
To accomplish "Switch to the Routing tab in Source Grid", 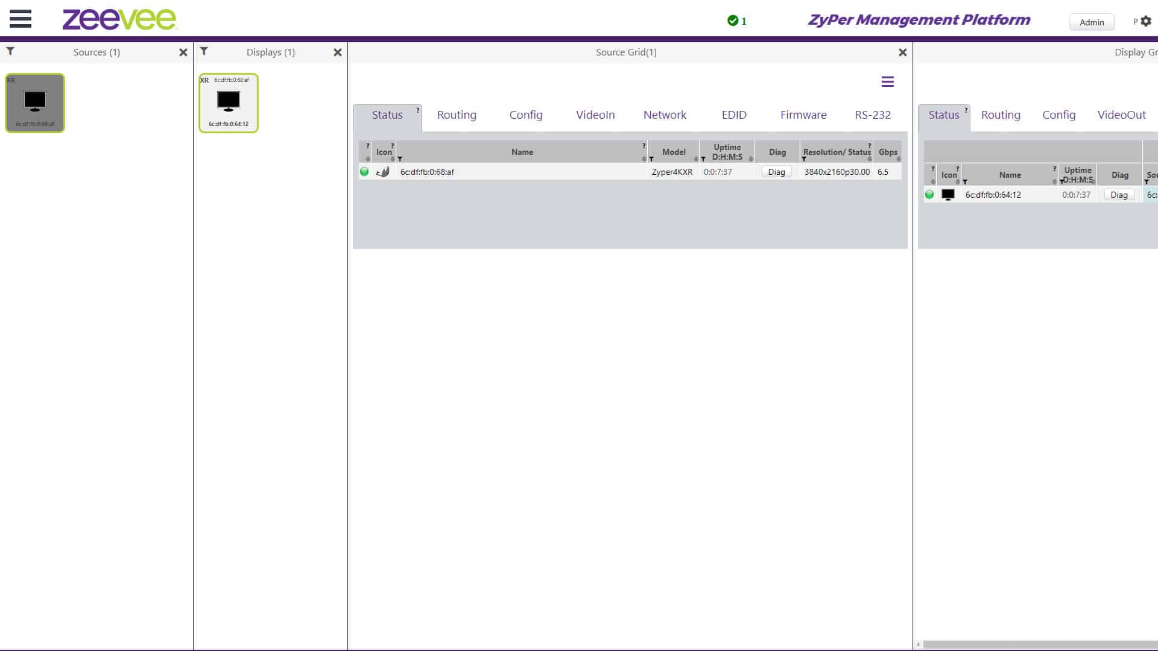I will pyautogui.click(x=457, y=115).
